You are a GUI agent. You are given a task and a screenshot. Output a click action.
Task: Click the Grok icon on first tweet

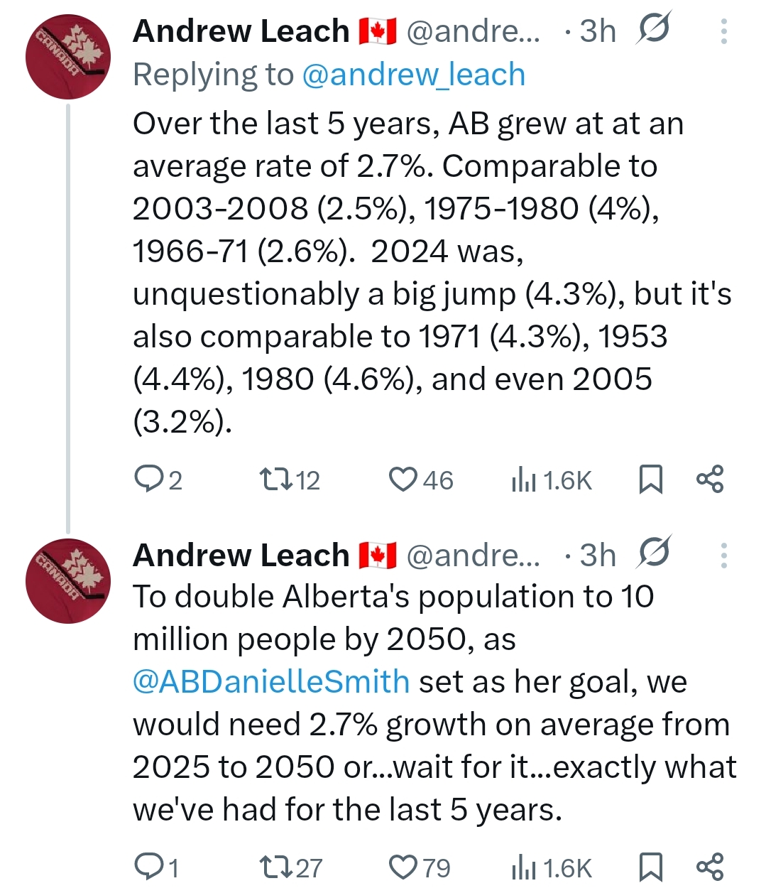(653, 31)
